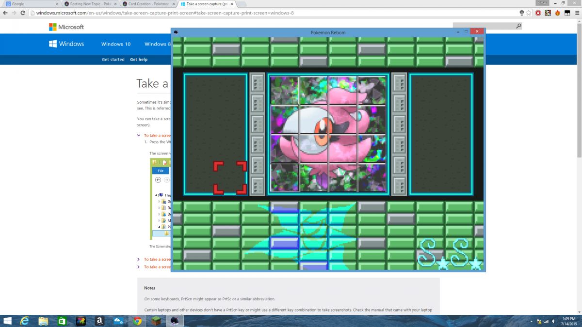Close the Google tab
The width and height of the screenshot is (582, 327).
coord(57,3)
